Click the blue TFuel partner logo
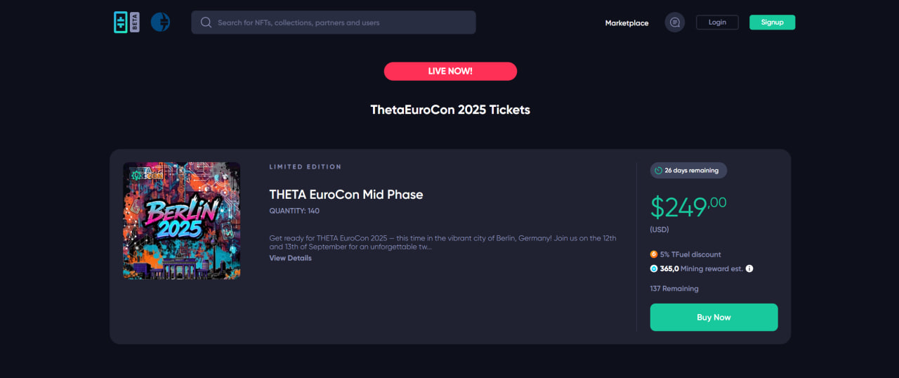The width and height of the screenshot is (899, 378). pyautogui.click(x=160, y=22)
